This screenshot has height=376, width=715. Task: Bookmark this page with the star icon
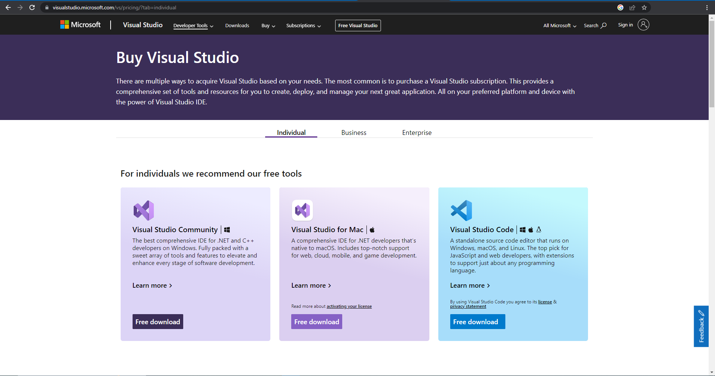[x=644, y=7]
